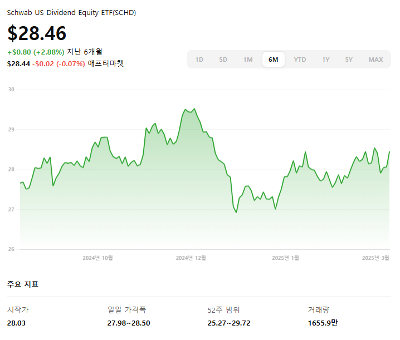The width and height of the screenshot is (400, 340).
Task: Click the current price $28.46
Action: click(37, 33)
